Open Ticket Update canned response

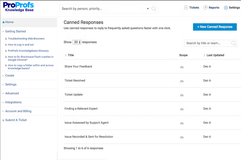pos(74,94)
